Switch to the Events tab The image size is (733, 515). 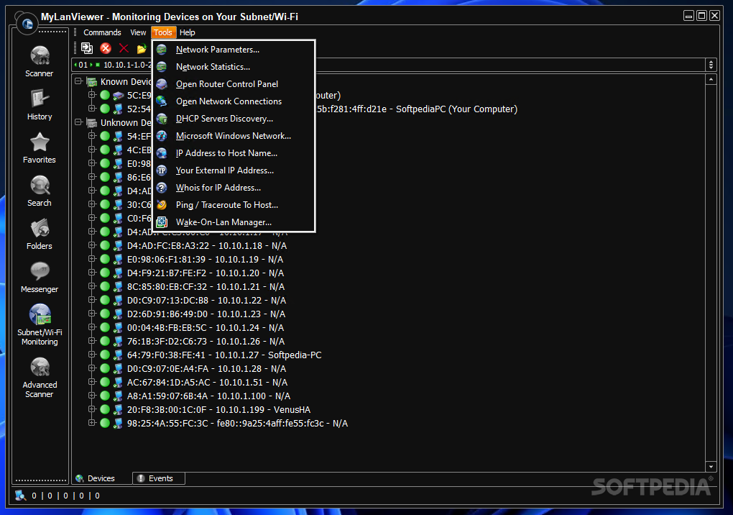pos(159,478)
